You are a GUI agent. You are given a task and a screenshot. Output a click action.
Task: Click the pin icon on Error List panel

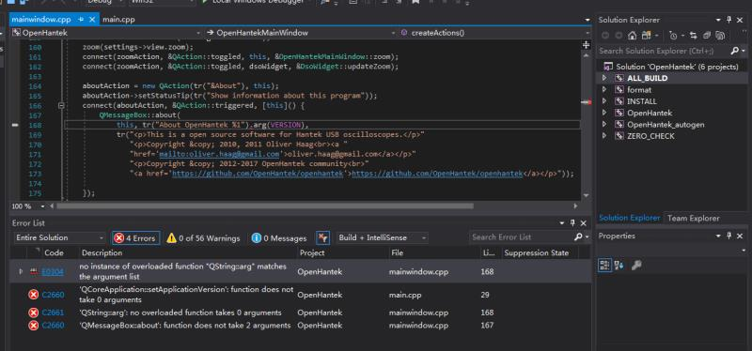[572, 223]
